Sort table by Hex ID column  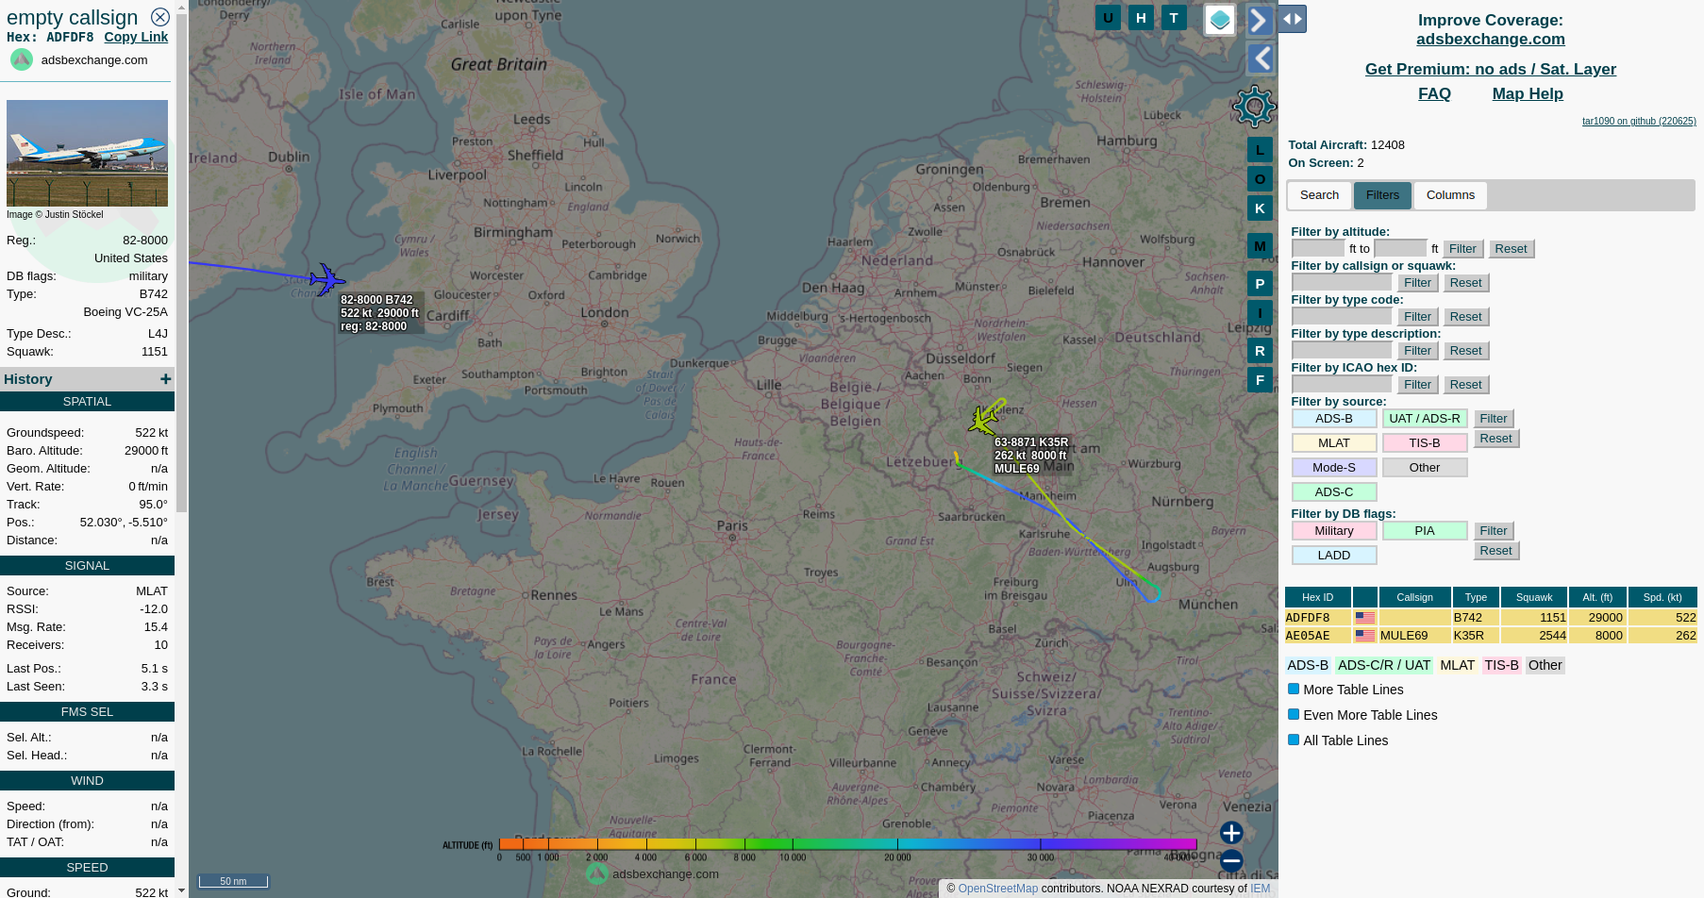1317,597
